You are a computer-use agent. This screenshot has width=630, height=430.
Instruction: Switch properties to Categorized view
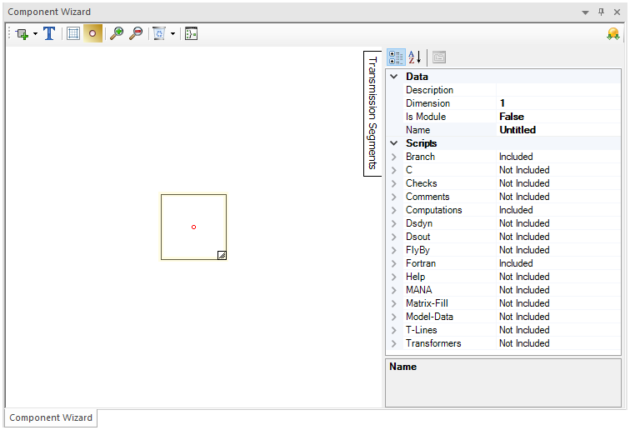point(396,57)
